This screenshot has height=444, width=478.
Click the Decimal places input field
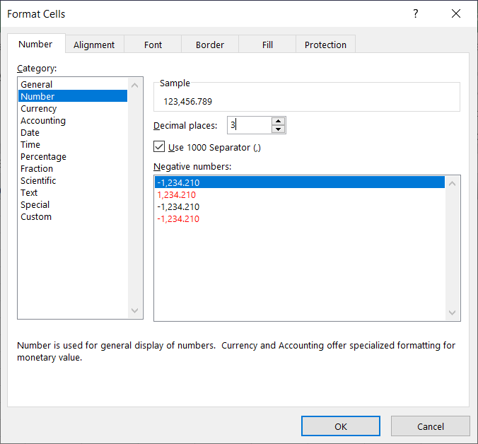pos(249,125)
